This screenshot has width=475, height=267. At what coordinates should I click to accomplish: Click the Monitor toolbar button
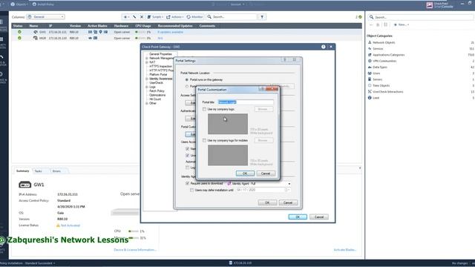pos(194,17)
